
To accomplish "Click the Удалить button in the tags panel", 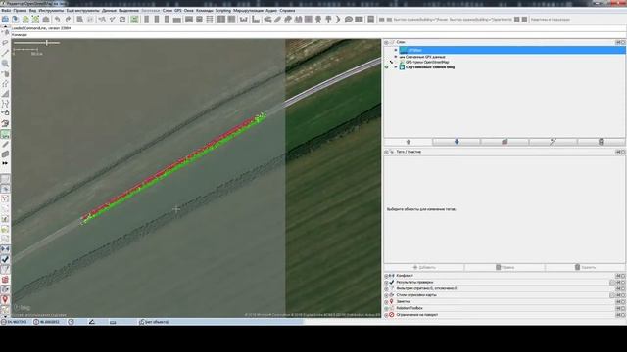I will [x=585, y=267].
